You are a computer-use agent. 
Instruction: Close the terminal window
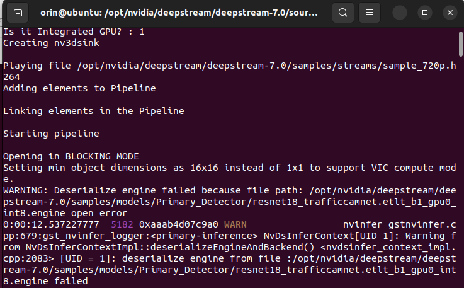(450, 13)
